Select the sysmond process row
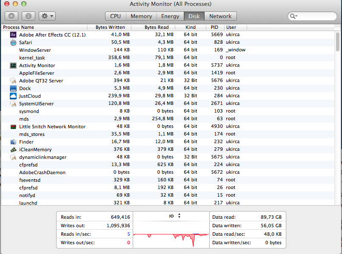Viewport: 342px width, 254px height. [x=168, y=111]
